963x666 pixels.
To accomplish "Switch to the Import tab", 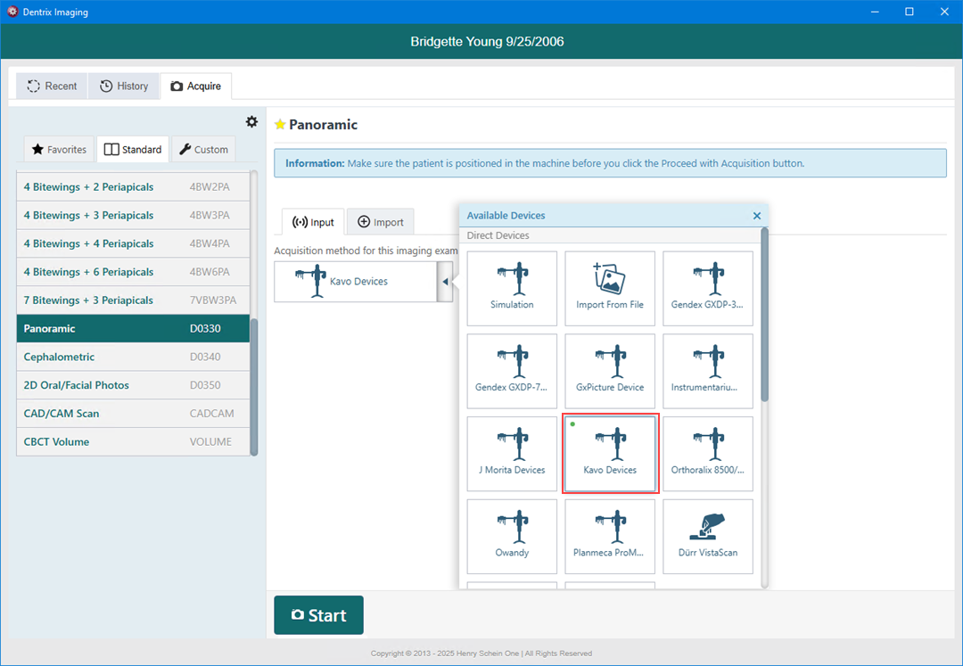I will (x=380, y=222).
